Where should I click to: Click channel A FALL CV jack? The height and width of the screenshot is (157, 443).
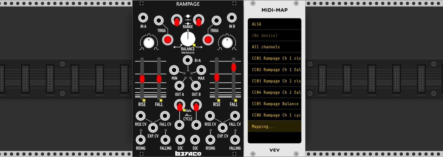[x=165, y=116]
